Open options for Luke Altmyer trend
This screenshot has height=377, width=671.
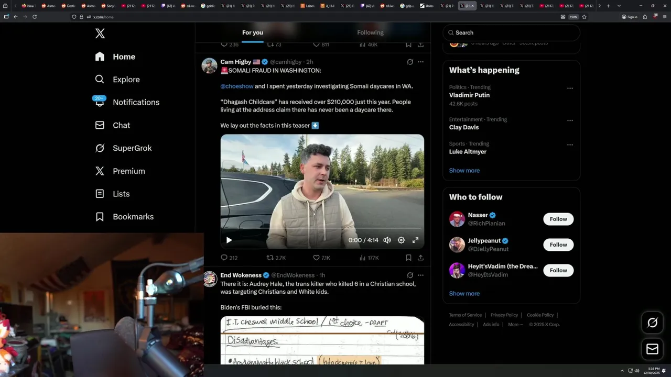pos(570,145)
